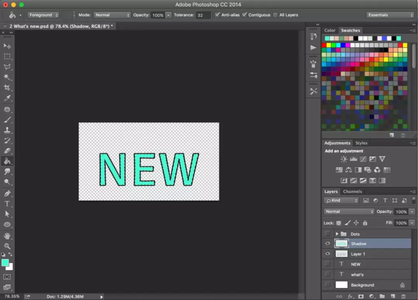Hide Layer 1 visibility

pyautogui.click(x=328, y=254)
